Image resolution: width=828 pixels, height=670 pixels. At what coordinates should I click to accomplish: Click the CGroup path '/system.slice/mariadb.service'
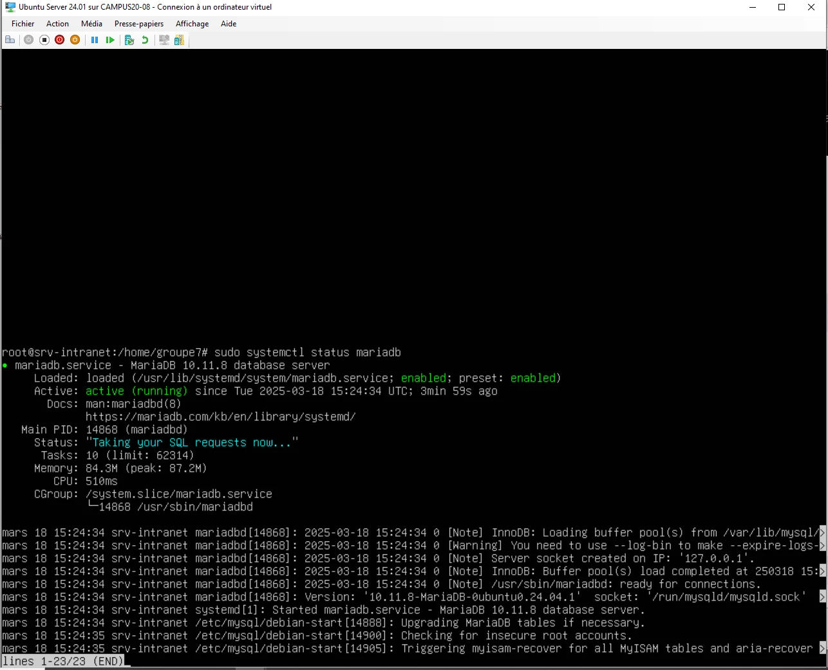[179, 494]
